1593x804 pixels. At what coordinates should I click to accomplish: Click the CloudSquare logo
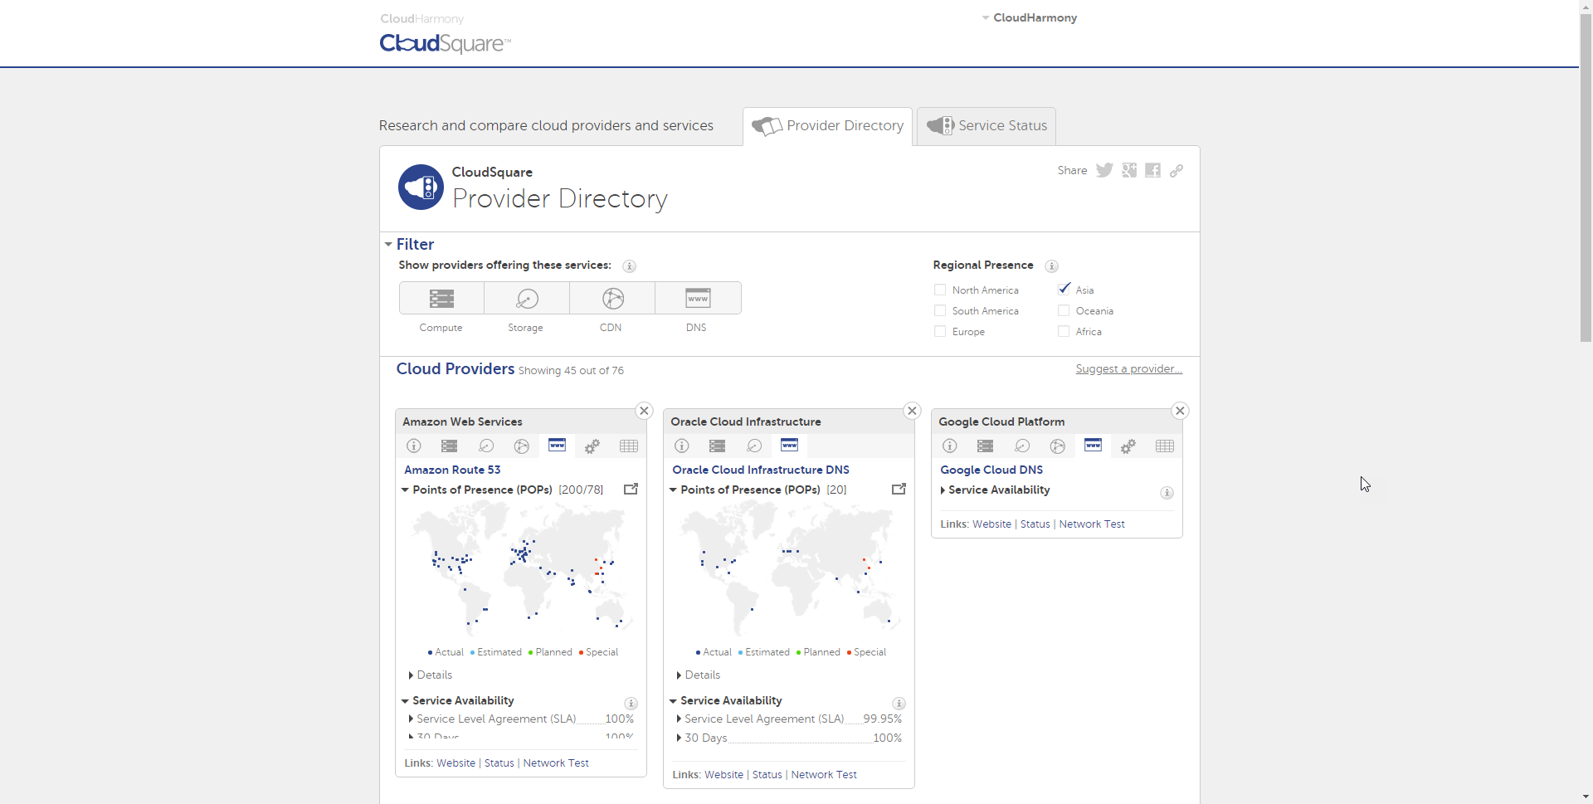(445, 43)
